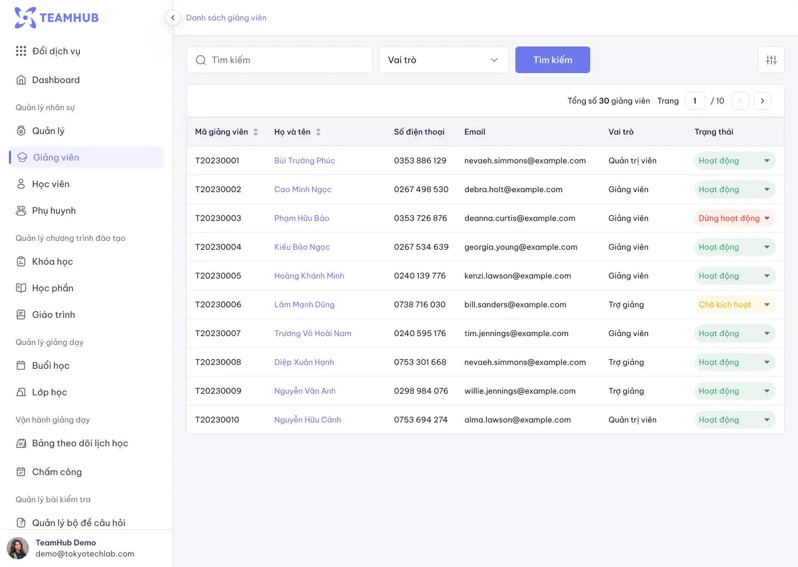This screenshot has width=798, height=567.
Task: Open status dropdown for Diệp Xuân Hạnh
Action: tap(735, 362)
